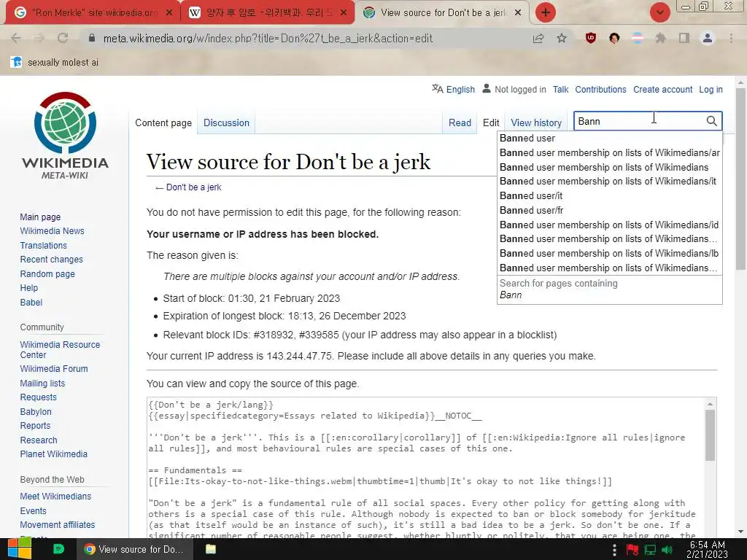Choose suggestion ending in Wikimedians/id
The height and width of the screenshot is (560, 747).
[x=610, y=225]
